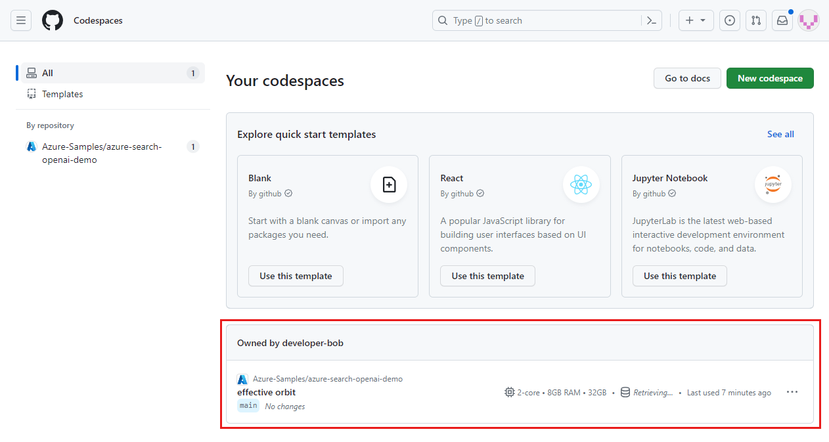Click the React atom icon on the template card
The image size is (829, 442).
pyautogui.click(x=581, y=185)
